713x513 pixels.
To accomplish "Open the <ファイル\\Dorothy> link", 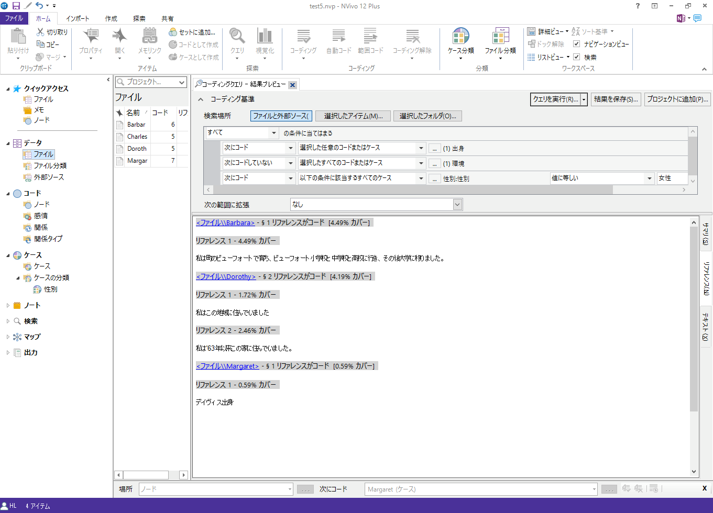I will pos(226,276).
